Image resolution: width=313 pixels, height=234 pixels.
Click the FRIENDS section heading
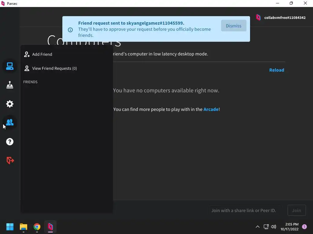[x=30, y=82]
